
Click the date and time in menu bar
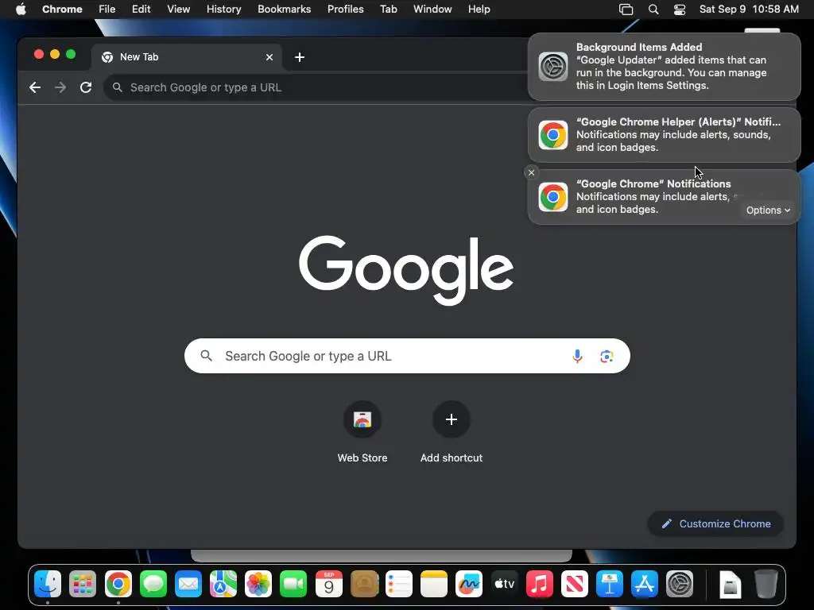(749, 10)
